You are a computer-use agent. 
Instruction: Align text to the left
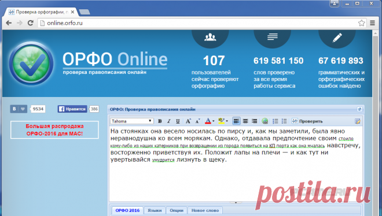[236, 121]
